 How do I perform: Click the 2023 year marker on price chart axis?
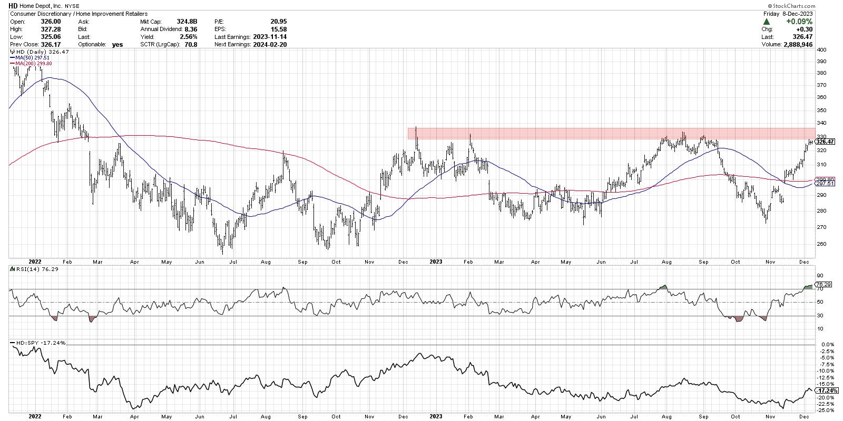(435, 261)
